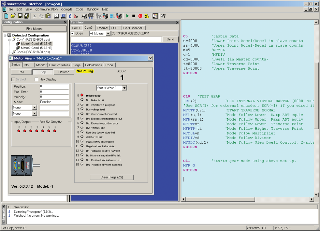Open the Communication menu
This screenshot has width=320, height=231.
coord(47,9)
